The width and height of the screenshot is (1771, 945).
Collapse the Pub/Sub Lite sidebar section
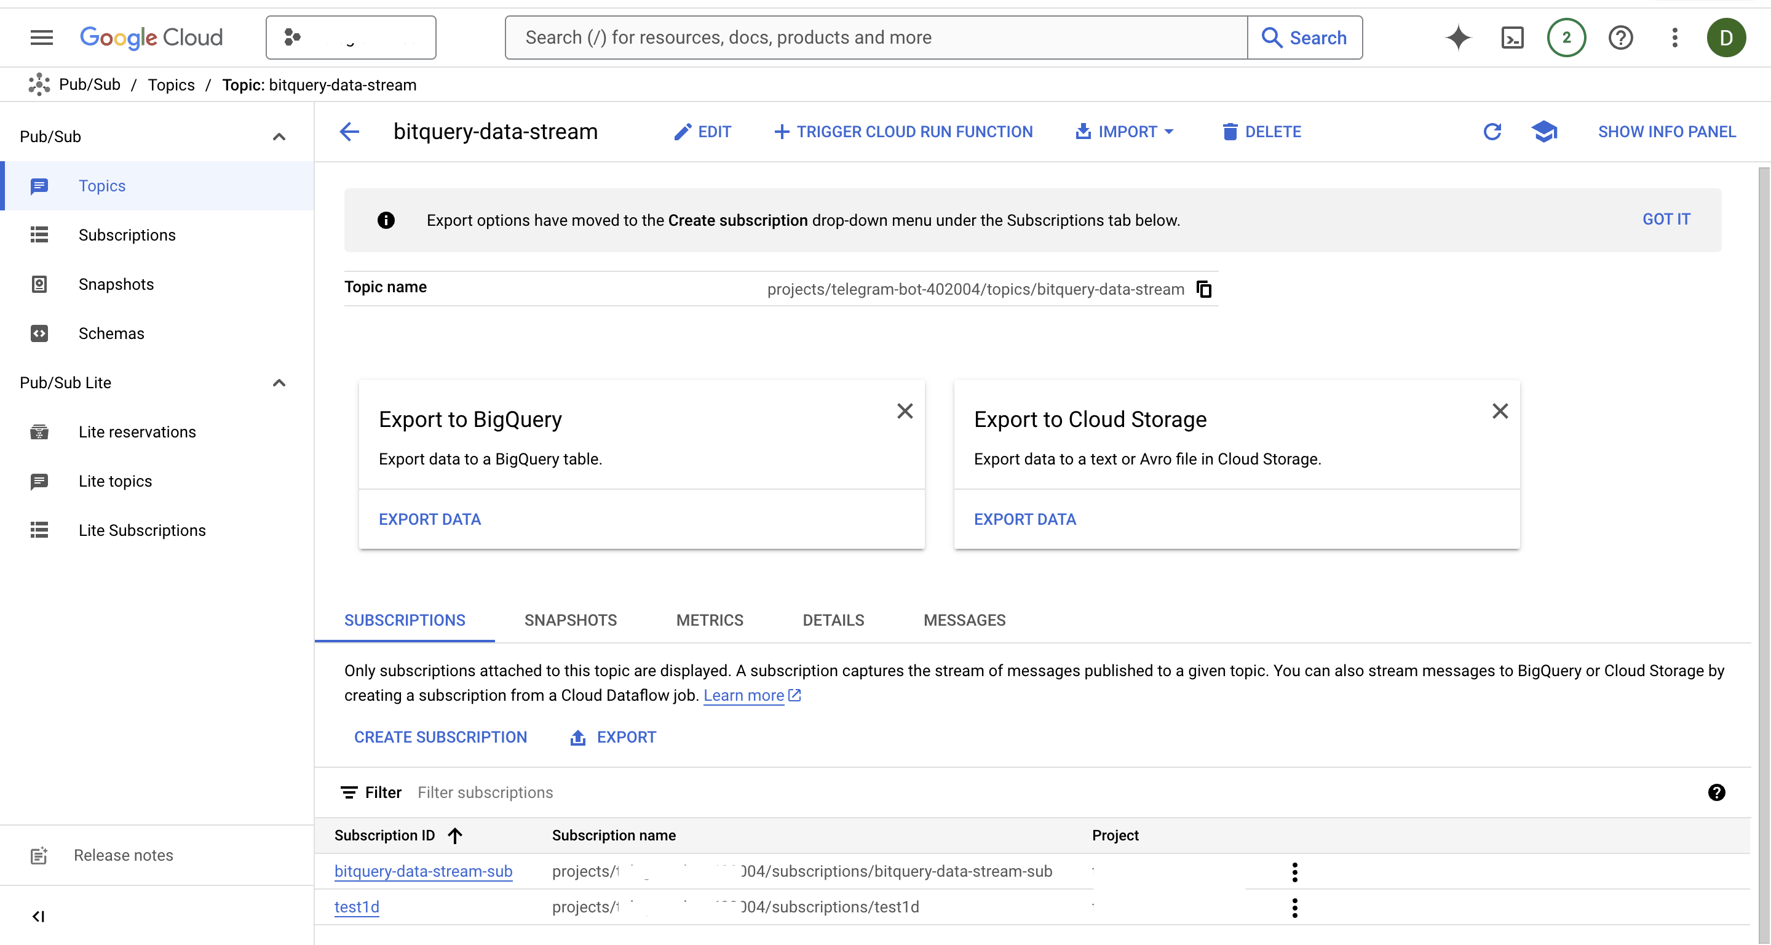point(279,383)
